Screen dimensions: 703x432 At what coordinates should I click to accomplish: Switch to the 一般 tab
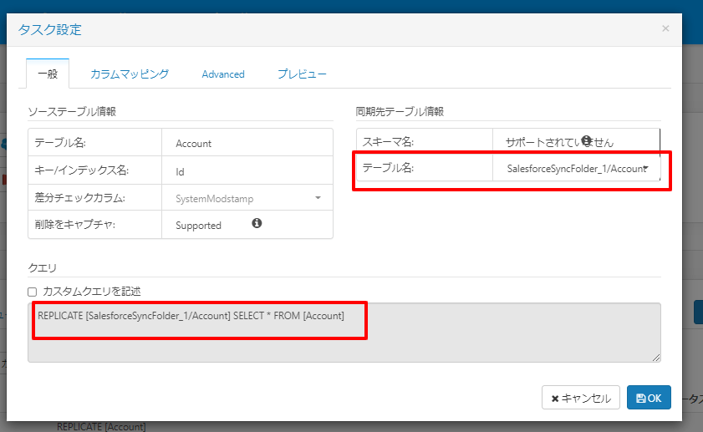pos(48,74)
